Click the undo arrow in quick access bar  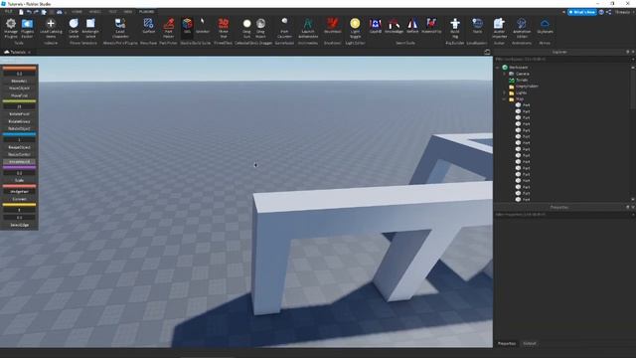29,12
